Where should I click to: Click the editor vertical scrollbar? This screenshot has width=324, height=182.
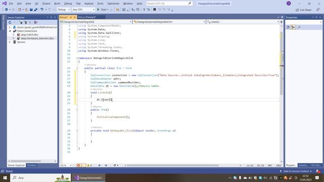coord(281,64)
